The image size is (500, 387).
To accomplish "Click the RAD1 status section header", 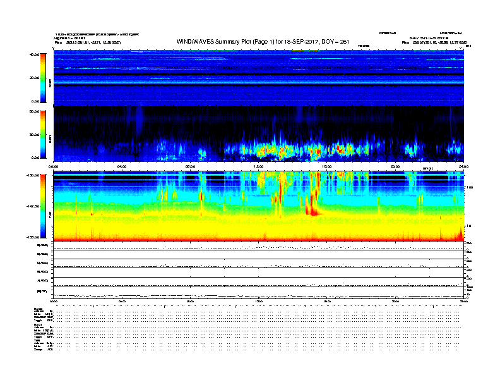I will [x=38, y=325].
